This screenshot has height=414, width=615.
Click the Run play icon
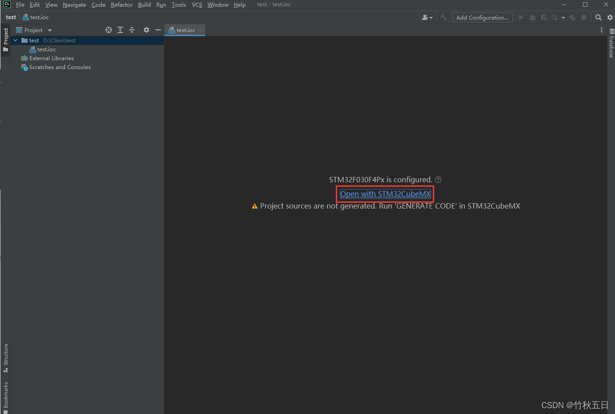coord(521,17)
